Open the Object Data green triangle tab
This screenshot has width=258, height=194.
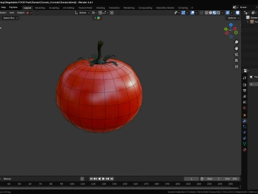tap(245, 144)
